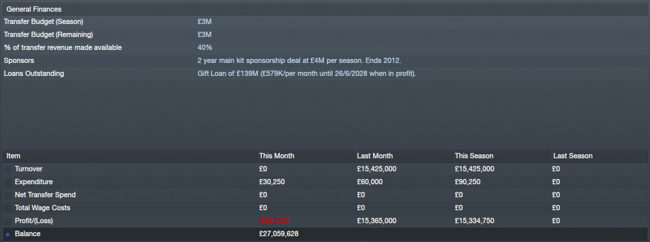
Task: Select the Profit/(Loss) radio button
Action: [x=8, y=222]
